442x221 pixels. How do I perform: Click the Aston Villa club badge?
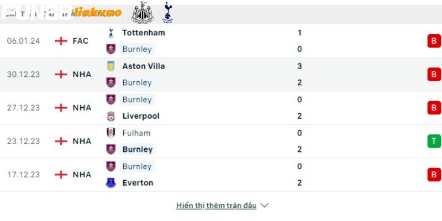111,66
